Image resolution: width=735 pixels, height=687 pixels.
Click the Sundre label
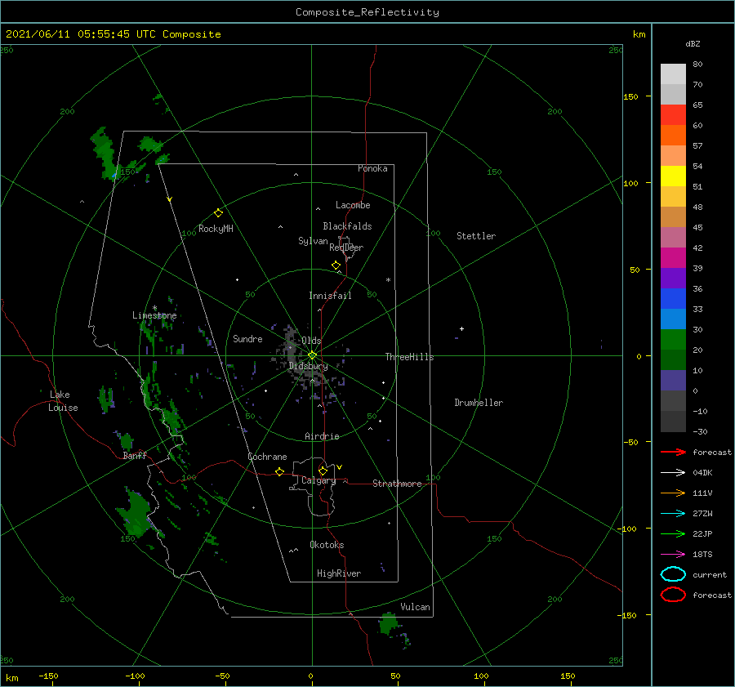[x=247, y=338]
